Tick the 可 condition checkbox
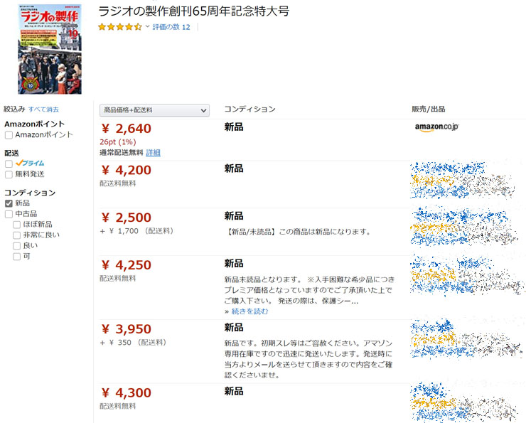526x423 pixels. coord(16,257)
